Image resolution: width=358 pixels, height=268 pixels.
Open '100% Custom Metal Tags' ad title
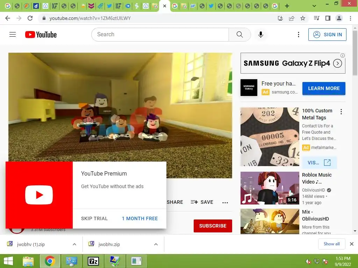[x=317, y=114]
